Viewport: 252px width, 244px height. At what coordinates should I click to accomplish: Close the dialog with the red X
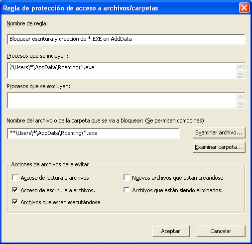pos(244,8)
